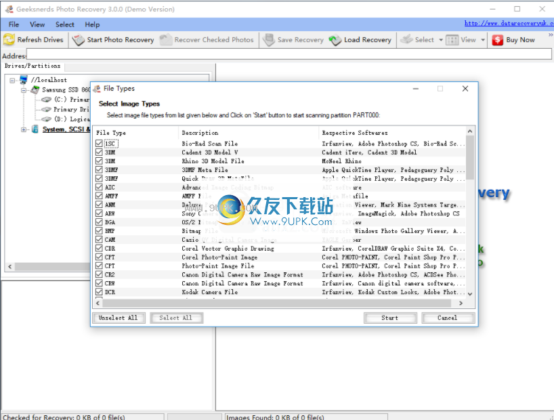The width and height of the screenshot is (554, 420).
Task: Select the Corel Photo-Paint Image row text
Action: pos(219,257)
